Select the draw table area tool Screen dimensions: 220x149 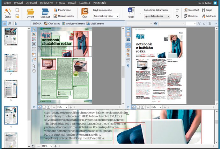(34, 44)
